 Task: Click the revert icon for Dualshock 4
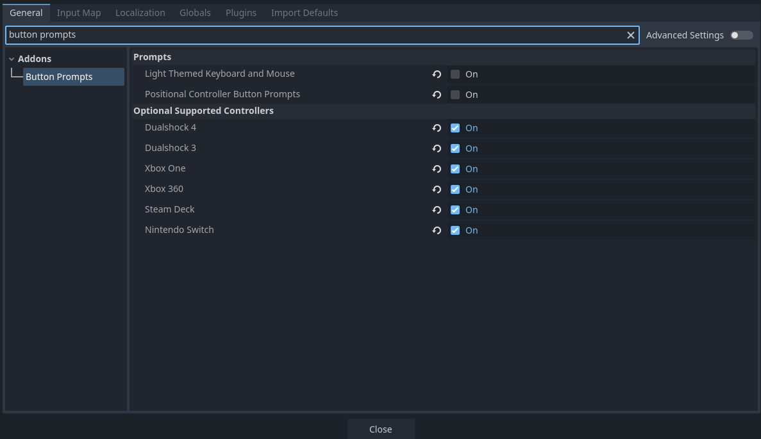pyautogui.click(x=437, y=128)
